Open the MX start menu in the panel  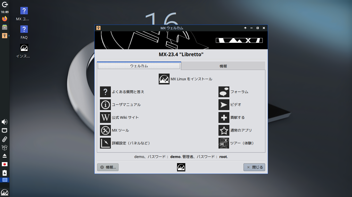tap(5, 192)
